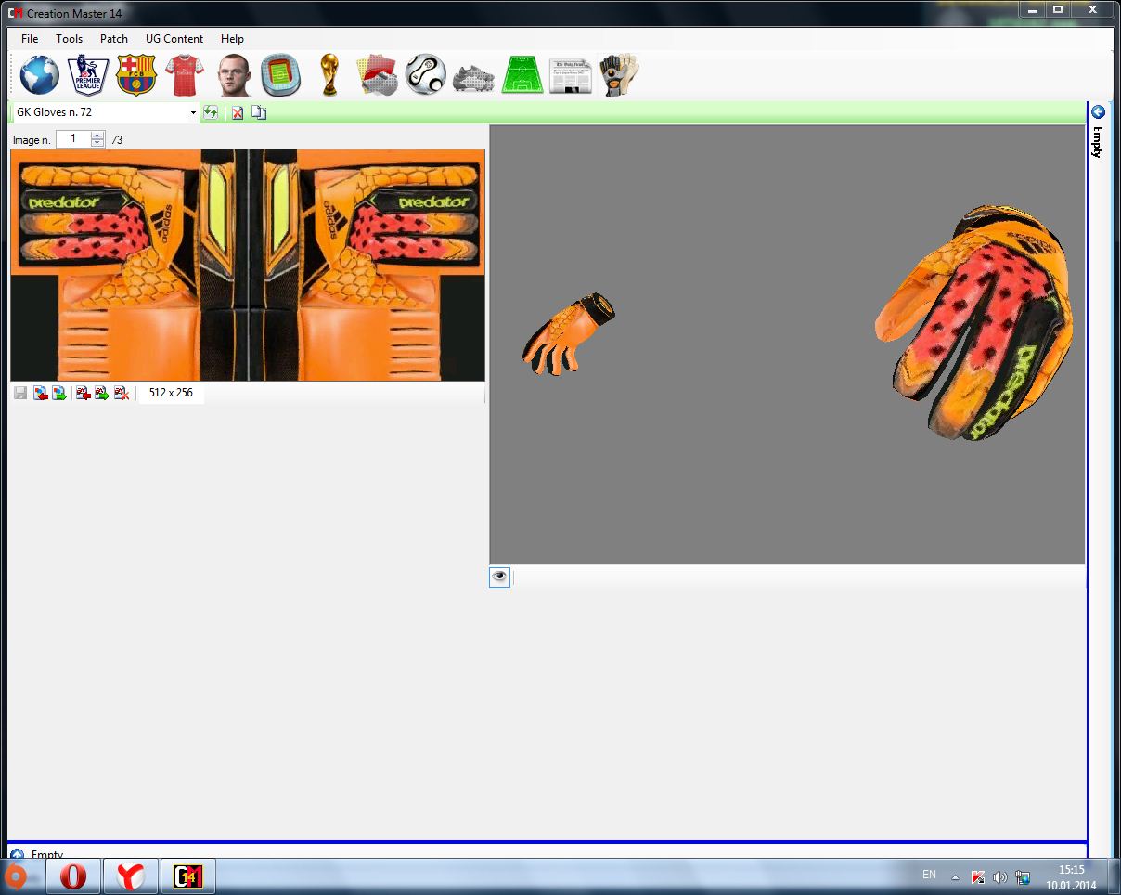Click the small 3D glove model
The height and width of the screenshot is (895, 1121).
568,333
